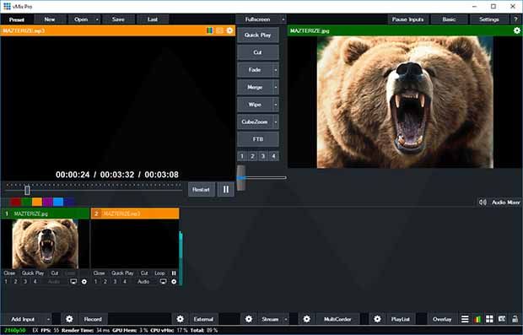Click icon left of lock in bottom bar

(502, 319)
